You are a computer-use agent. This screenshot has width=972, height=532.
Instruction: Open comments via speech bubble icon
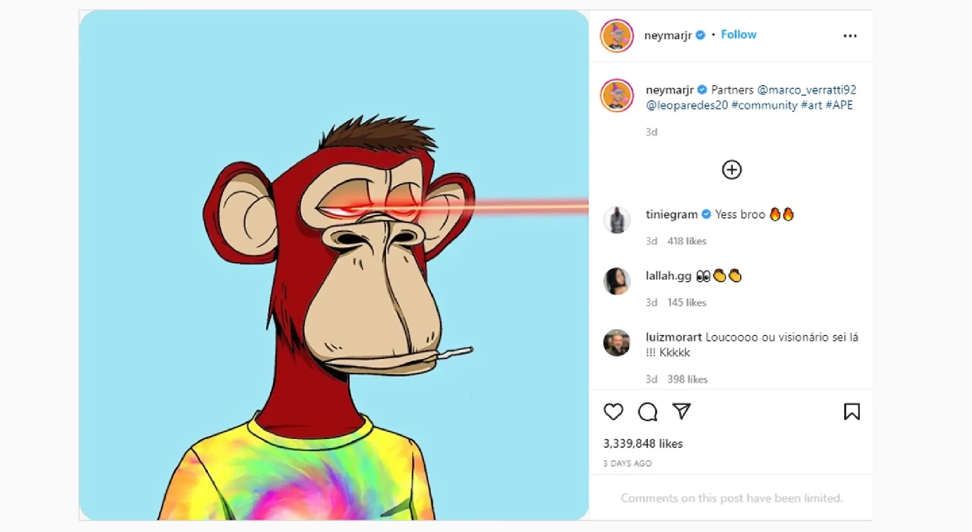(647, 412)
